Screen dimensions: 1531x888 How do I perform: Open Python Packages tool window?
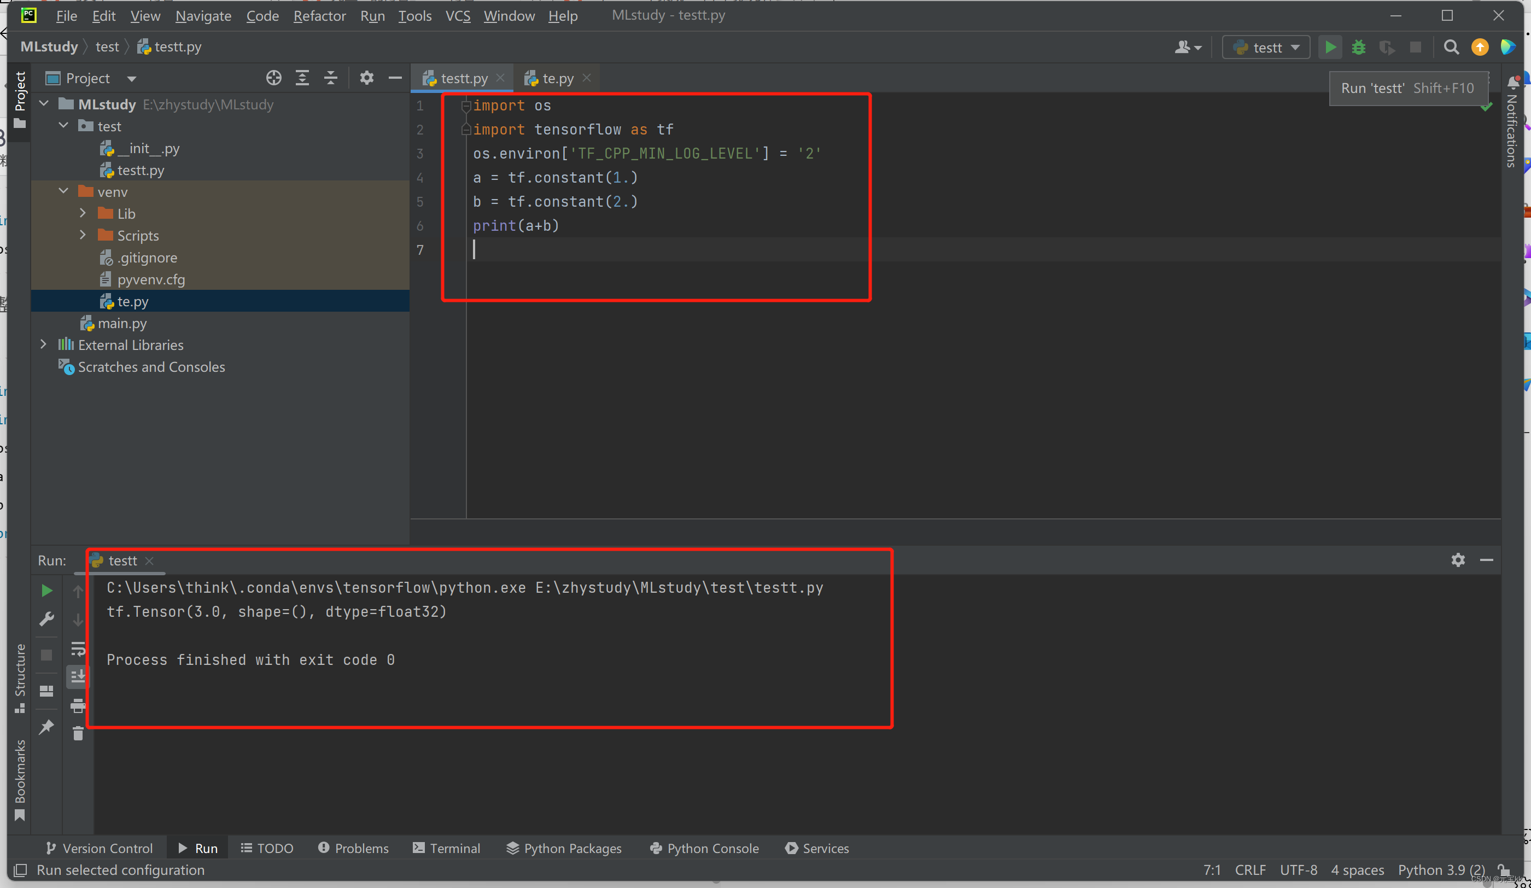click(564, 848)
